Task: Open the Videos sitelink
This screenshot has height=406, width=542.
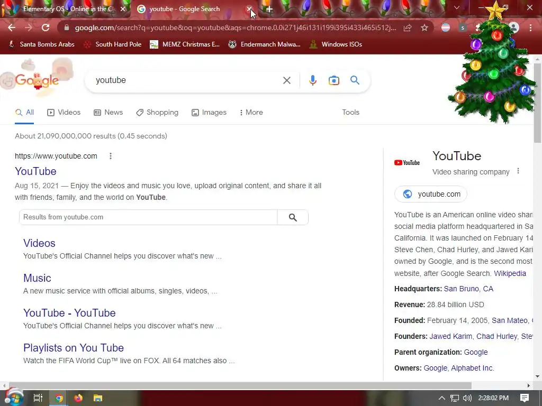Action: click(x=39, y=243)
